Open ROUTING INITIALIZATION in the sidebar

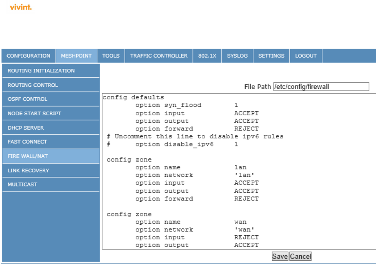click(51, 70)
